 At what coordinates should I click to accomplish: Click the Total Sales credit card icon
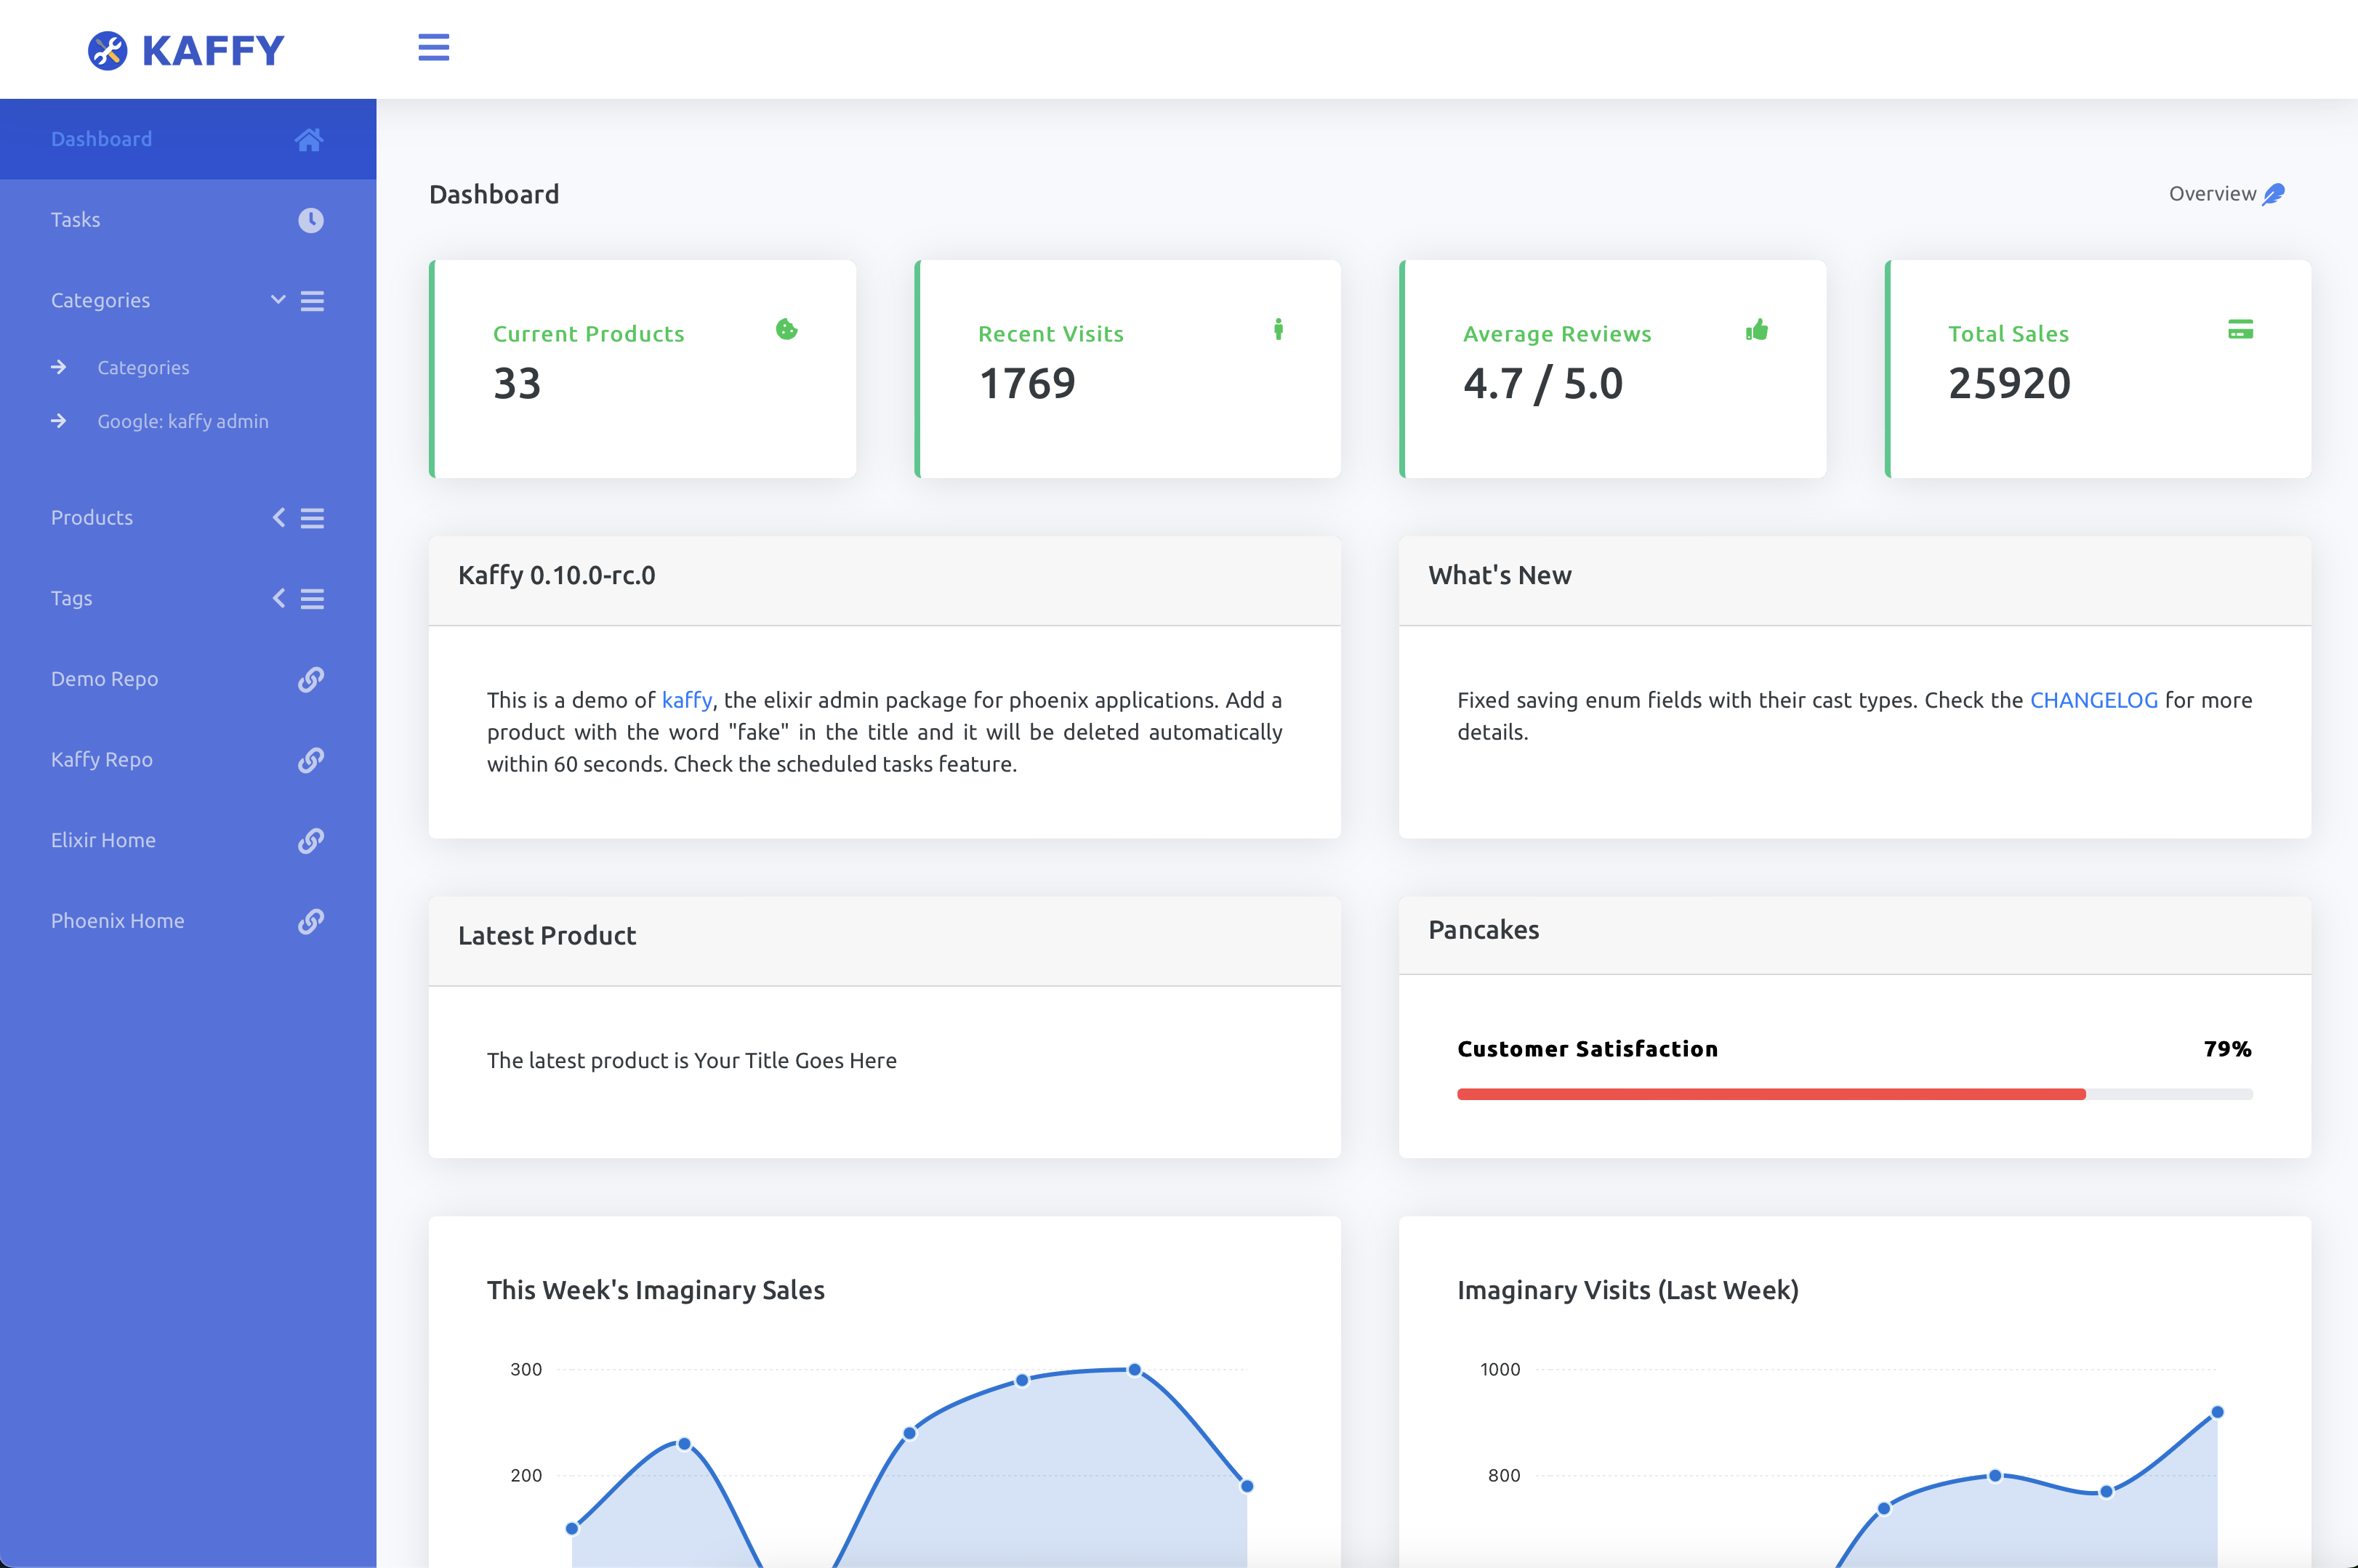tap(2240, 329)
